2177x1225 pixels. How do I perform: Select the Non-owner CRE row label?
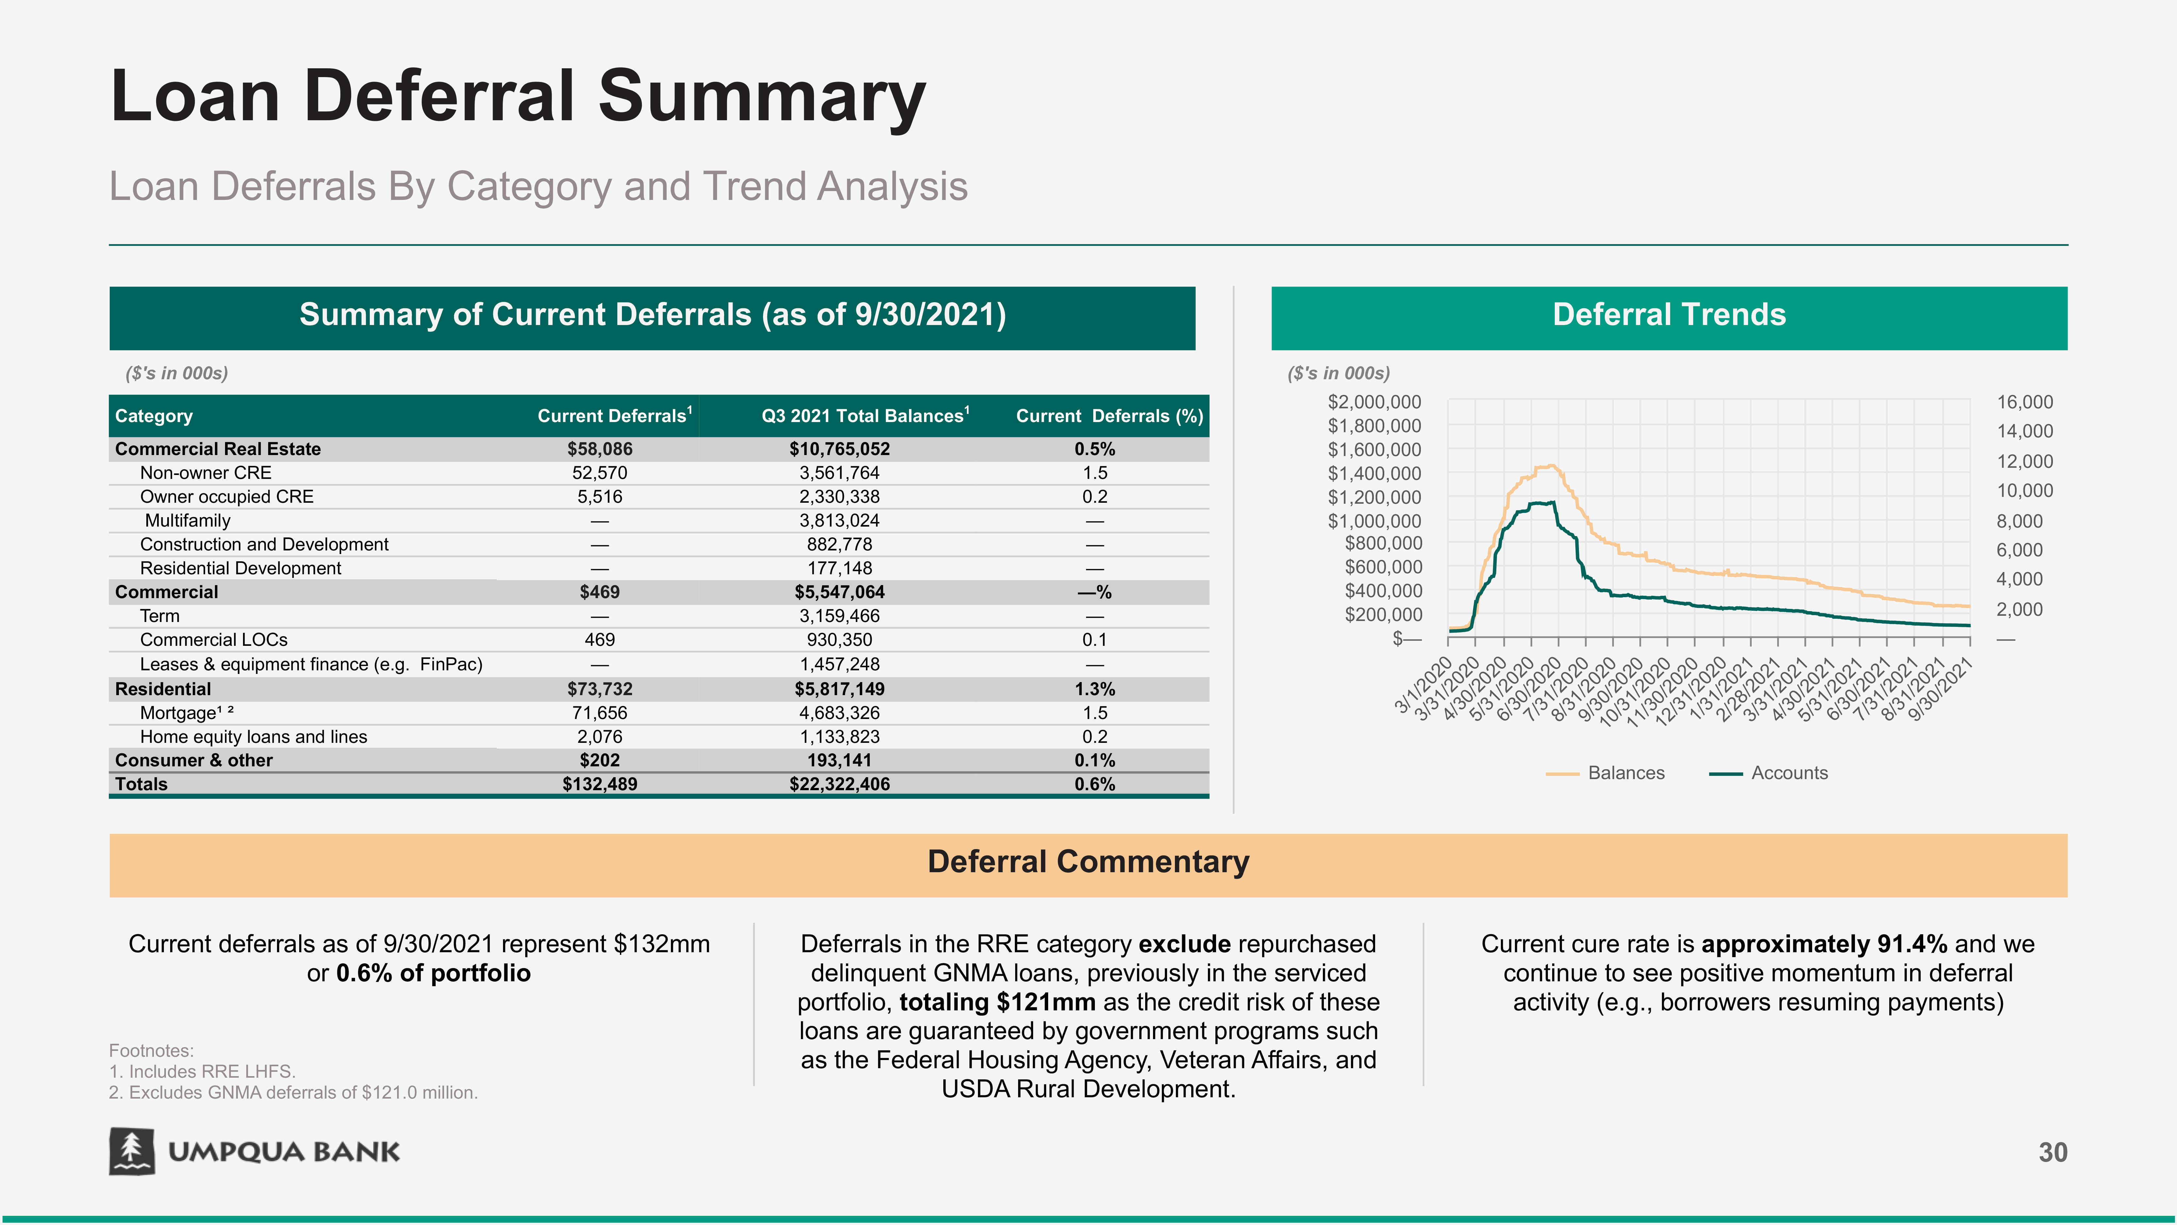coord(205,473)
